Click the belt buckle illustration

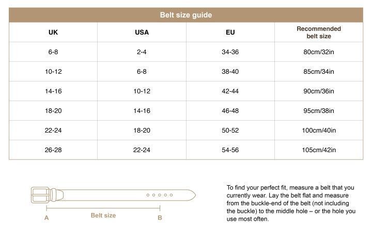pyautogui.click(x=39, y=195)
